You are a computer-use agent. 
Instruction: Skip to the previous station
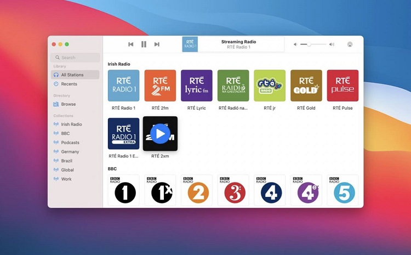click(x=130, y=44)
